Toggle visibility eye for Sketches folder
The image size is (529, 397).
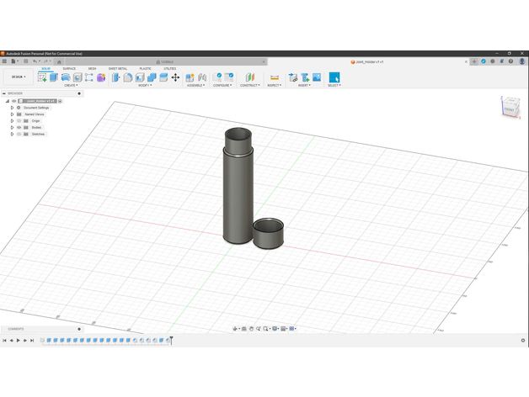[19, 134]
